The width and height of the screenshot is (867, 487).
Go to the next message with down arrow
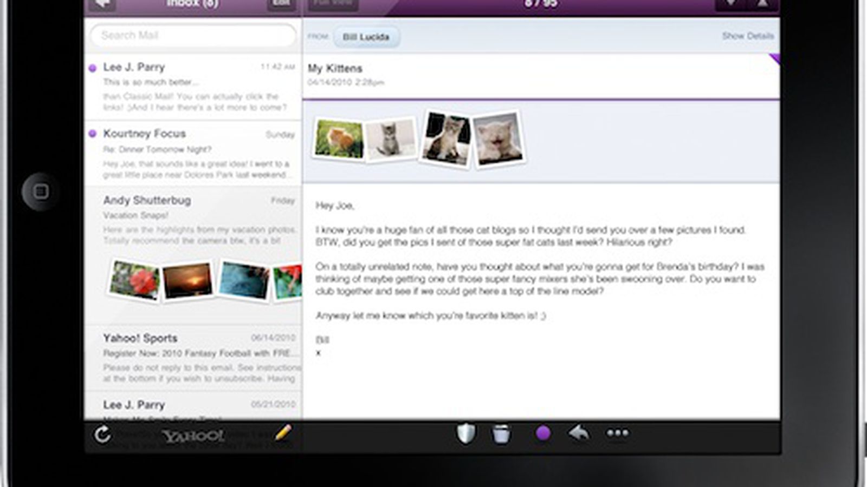click(731, 4)
